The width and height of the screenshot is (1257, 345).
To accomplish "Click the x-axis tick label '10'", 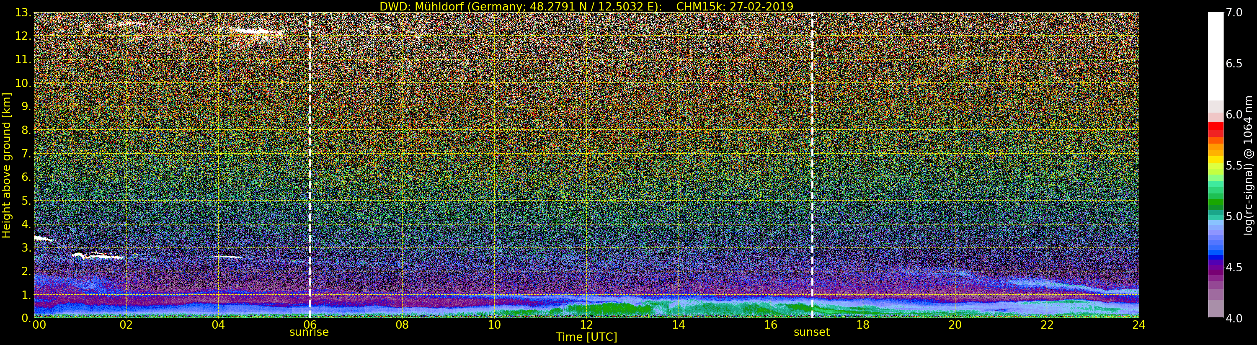I will 494,324.
